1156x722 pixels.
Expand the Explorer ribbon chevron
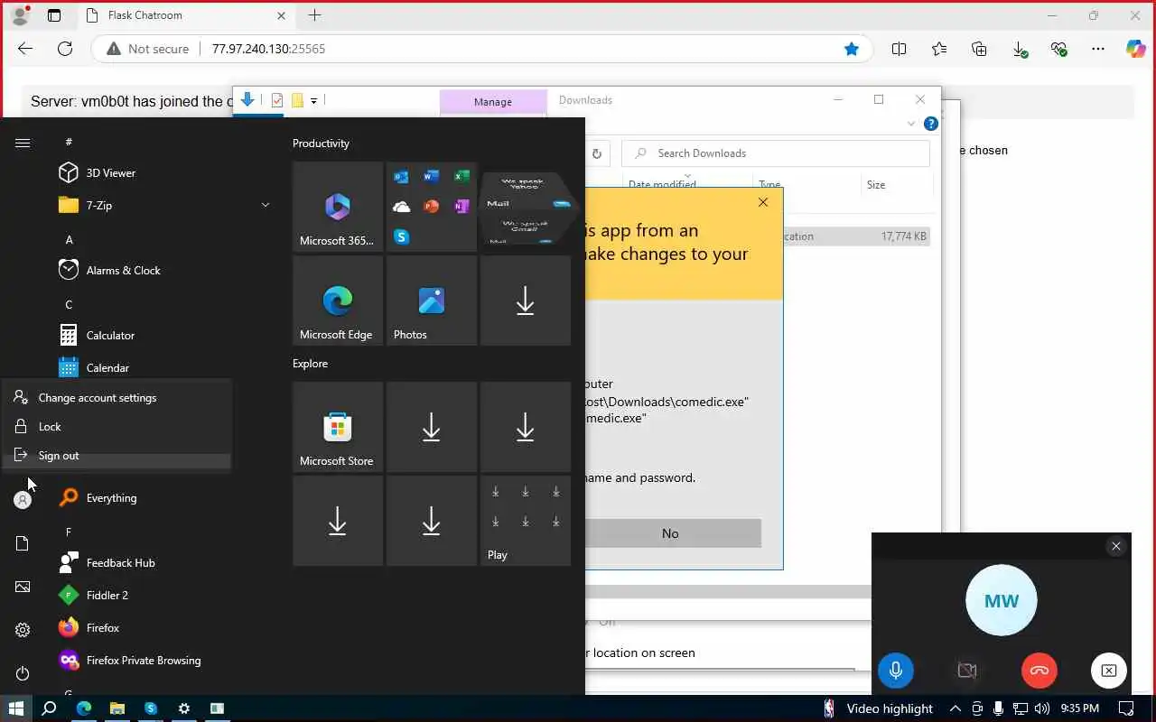(x=911, y=124)
